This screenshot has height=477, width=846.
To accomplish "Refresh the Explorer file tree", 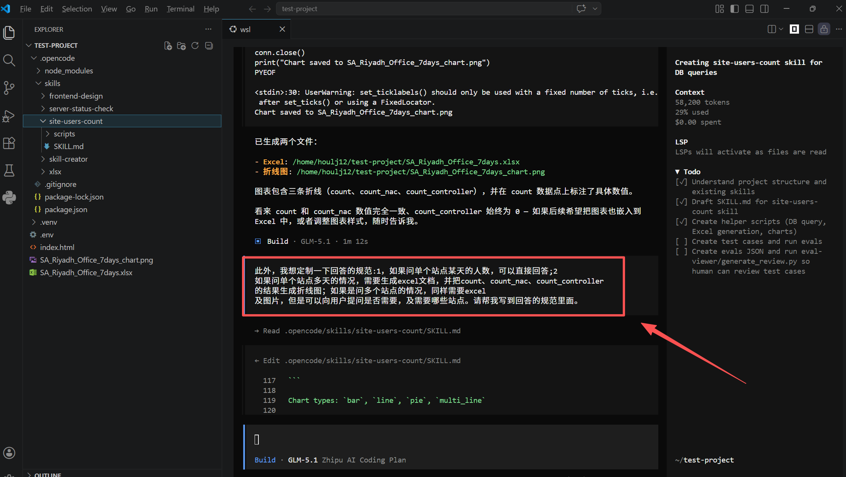I will [x=195, y=45].
